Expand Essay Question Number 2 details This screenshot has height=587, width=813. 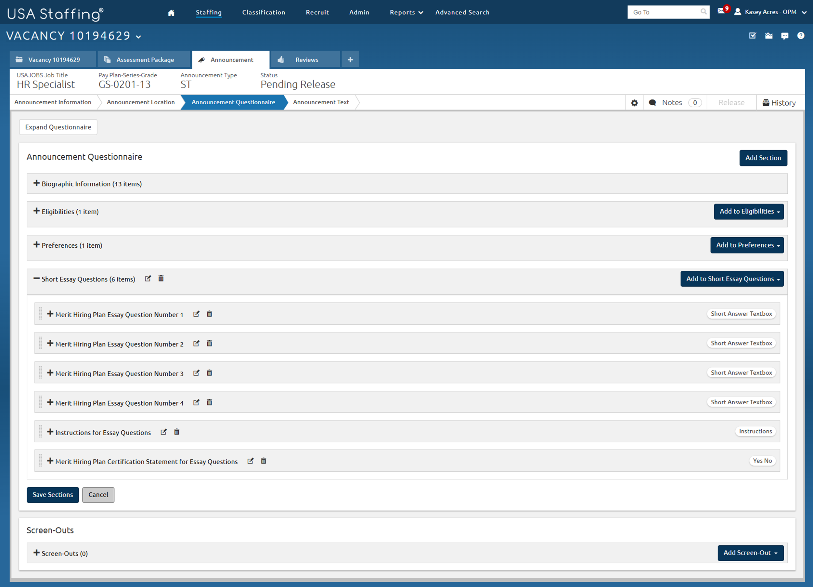(50, 343)
